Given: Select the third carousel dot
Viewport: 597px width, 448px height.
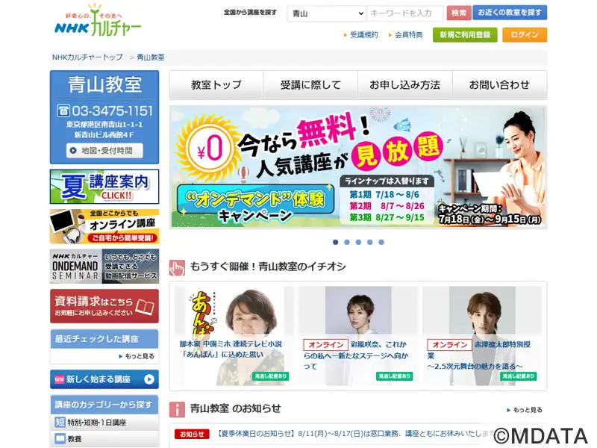Looking at the screenshot, I should (358, 242).
